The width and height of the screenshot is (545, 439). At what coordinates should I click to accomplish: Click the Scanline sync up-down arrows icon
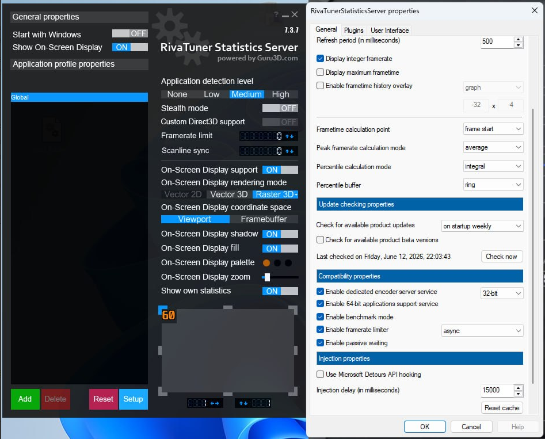pos(289,151)
